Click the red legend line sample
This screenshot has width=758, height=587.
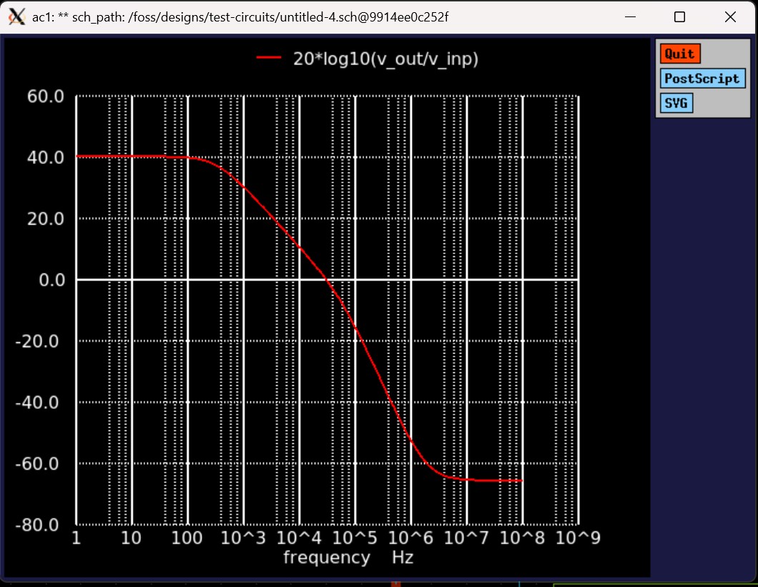pyautogui.click(x=269, y=59)
